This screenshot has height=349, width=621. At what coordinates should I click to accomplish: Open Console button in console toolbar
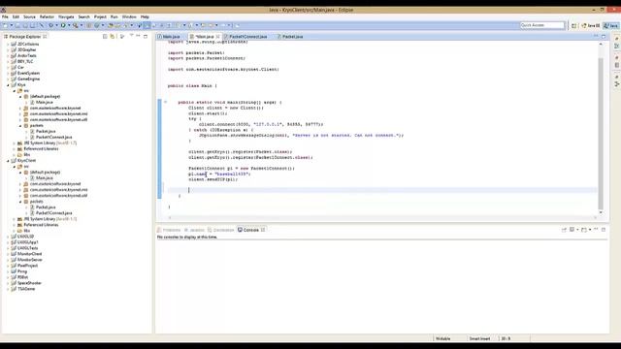point(584,230)
